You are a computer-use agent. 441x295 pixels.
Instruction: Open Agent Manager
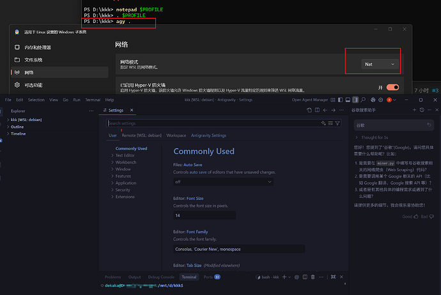point(310,100)
